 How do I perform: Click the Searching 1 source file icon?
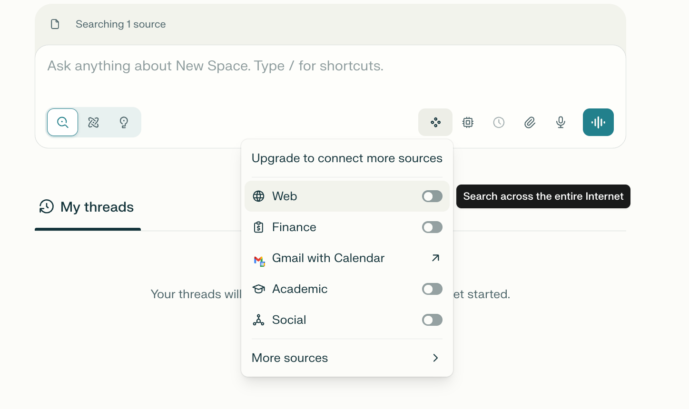55,24
